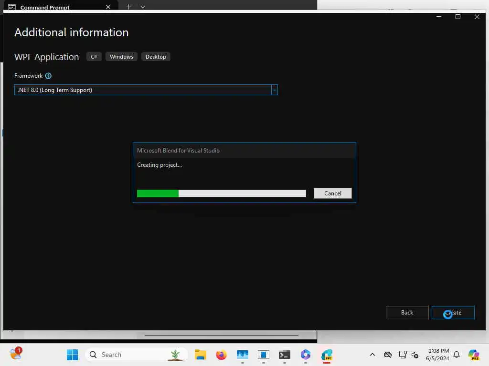Open the widgets weather icon
The height and width of the screenshot is (366, 489).
(x=16, y=354)
